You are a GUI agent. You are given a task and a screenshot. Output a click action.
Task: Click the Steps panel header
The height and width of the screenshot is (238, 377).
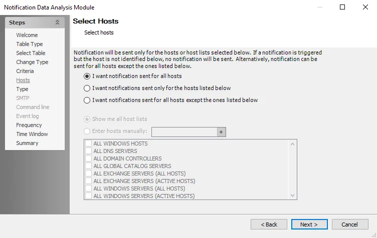click(x=35, y=22)
